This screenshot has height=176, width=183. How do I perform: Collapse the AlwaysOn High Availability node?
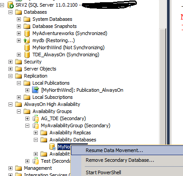pyautogui.click(x=10, y=104)
